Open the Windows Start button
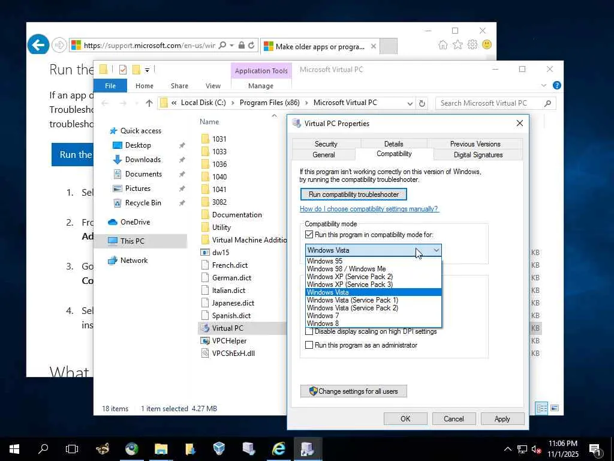This screenshot has width=614, height=461. (14, 449)
